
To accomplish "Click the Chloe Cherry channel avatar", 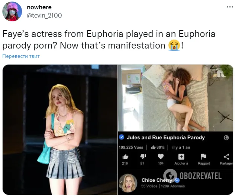I will [x=128, y=183].
